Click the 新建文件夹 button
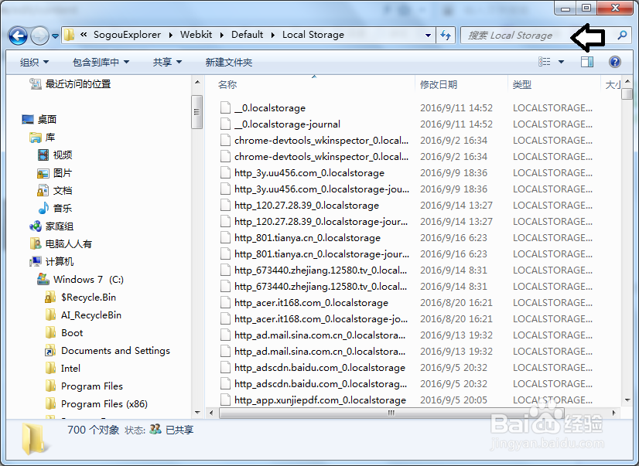This screenshot has height=466, width=639. (x=229, y=62)
